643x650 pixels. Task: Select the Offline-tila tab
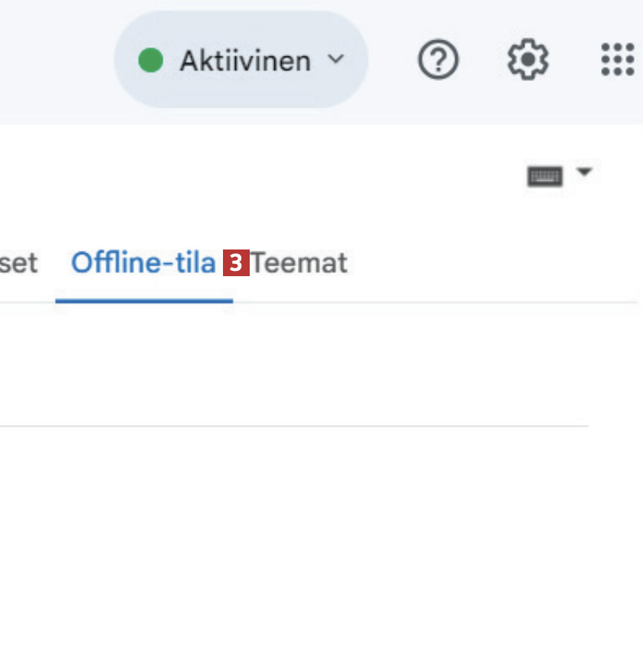143,263
